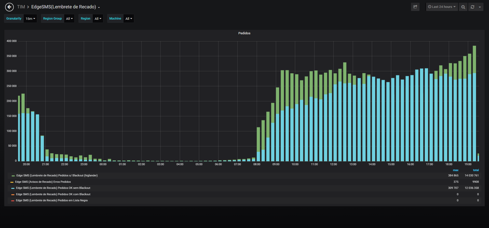This screenshot has width=489, height=228.
Task: Toggle the Erros Pedidos legend series
Action: pyautogui.click(x=43, y=182)
